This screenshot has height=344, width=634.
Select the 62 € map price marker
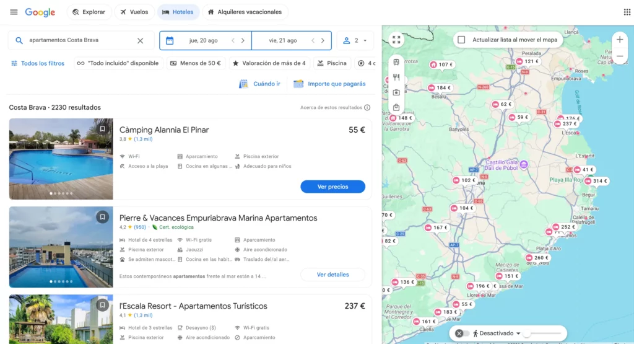[x=502, y=104]
